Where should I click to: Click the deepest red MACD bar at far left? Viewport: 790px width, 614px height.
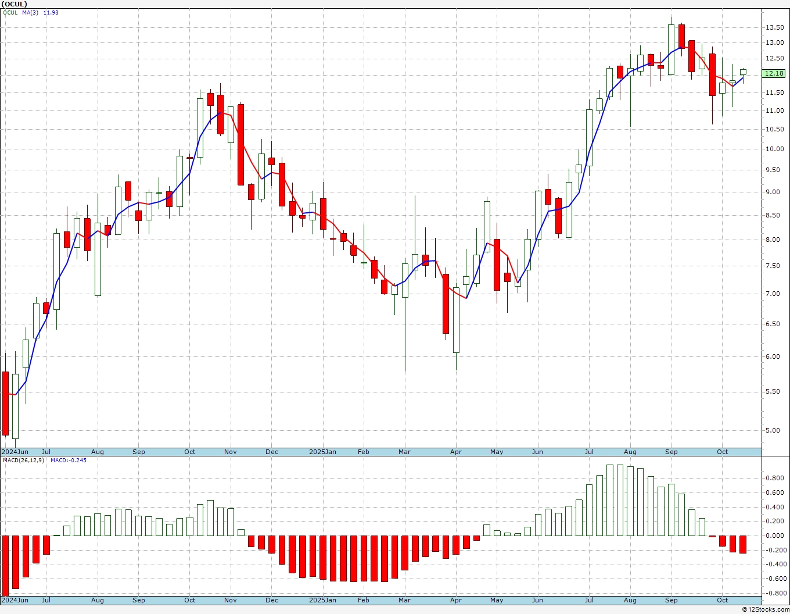(x=6, y=565)
